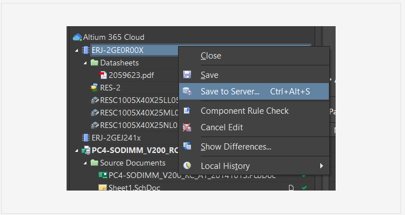Select the Source Documents folder label
This screenshot has height=215, width=405.
click(133, 163)
